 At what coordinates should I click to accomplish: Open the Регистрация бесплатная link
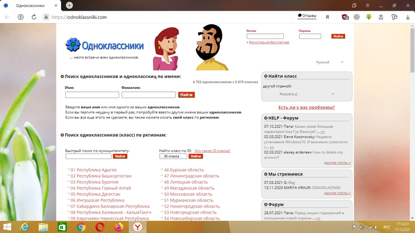[x=269, y=42]
